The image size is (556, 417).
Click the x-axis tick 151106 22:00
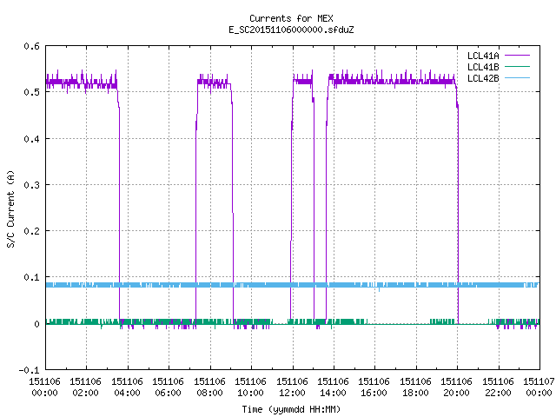(498, 387)
